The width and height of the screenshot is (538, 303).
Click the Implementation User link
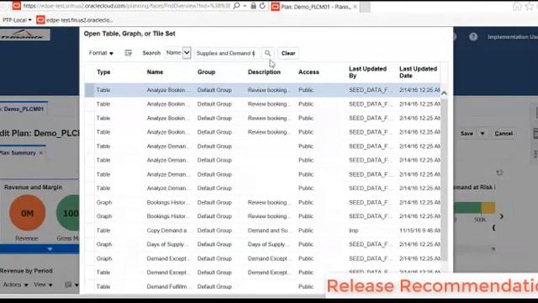point(513,37)
